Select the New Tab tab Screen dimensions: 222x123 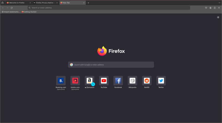pyautogui.click(x=72, y=3)
